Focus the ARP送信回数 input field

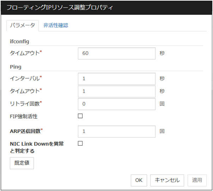point(116,131)
